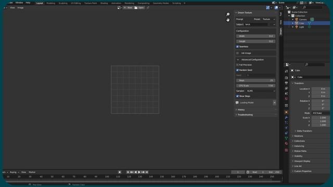Click the outliner search magnifier icon
The height and width of the screenshot is (187, 333).
click(x=304, y=7)
